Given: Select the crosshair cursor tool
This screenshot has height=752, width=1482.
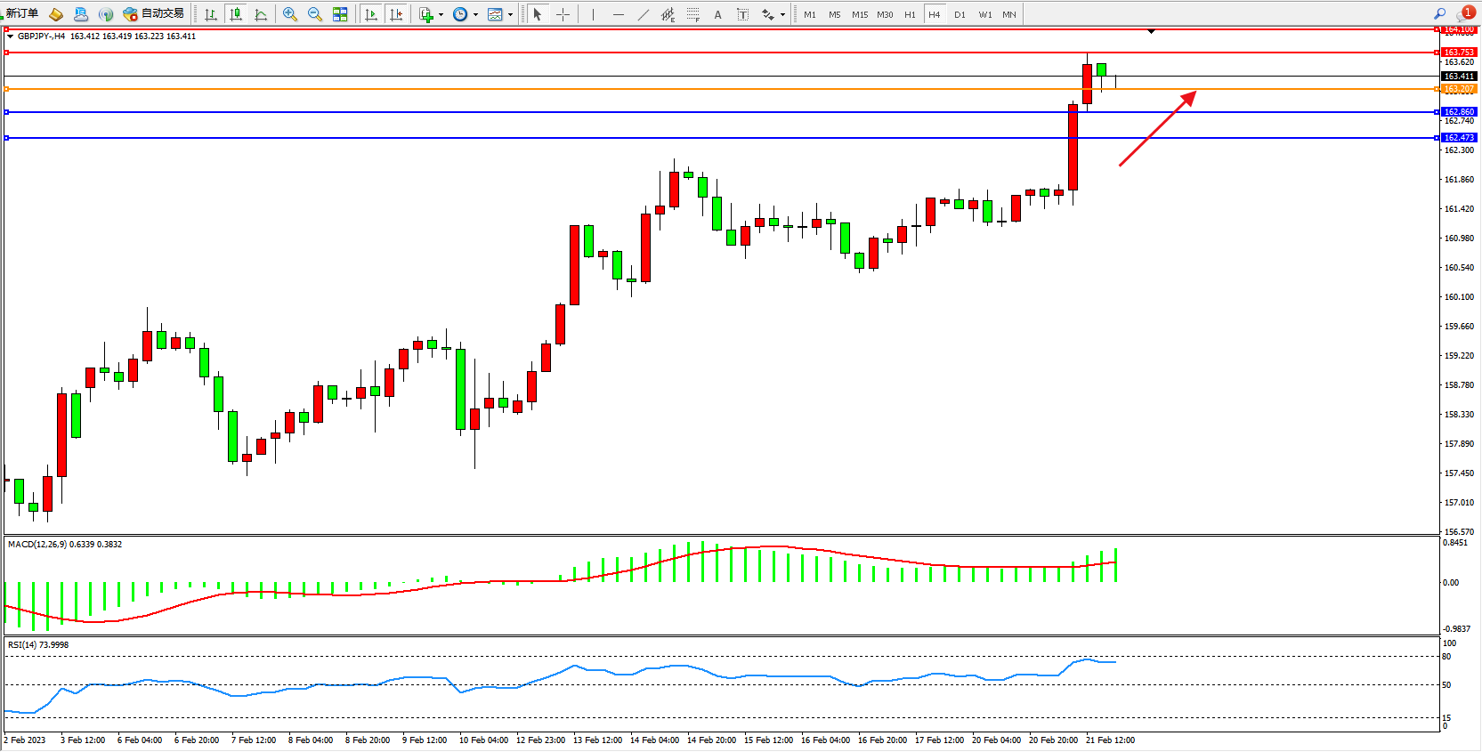Looking at the screenshot, I should coord(563,14).
